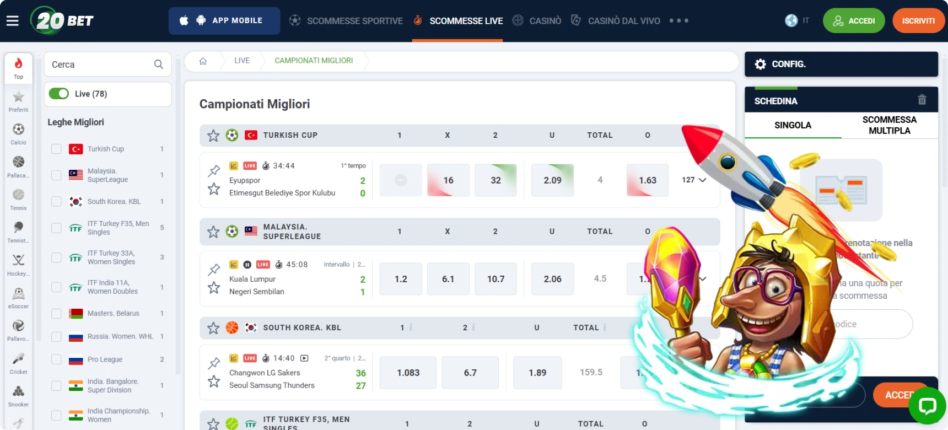This screenshot has height=430, width=948.
Task: Check the Pro League checkbox
Action: coord(56,359)
